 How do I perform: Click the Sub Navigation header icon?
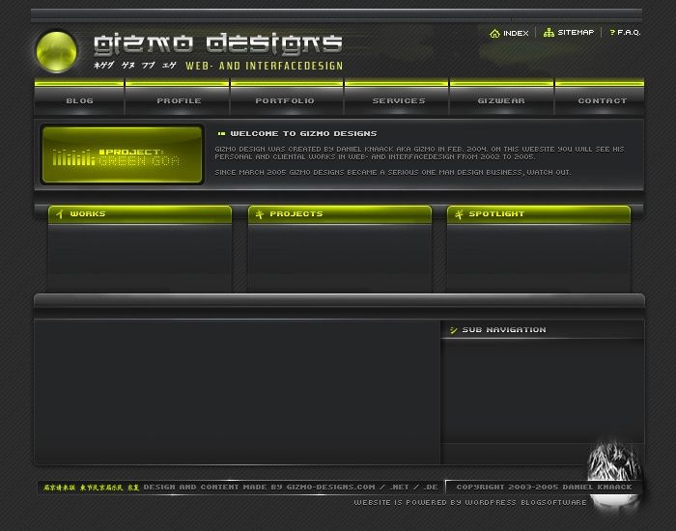point(453,330)
